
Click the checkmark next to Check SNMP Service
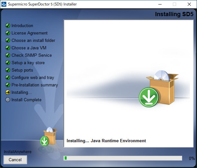(8, 55)
